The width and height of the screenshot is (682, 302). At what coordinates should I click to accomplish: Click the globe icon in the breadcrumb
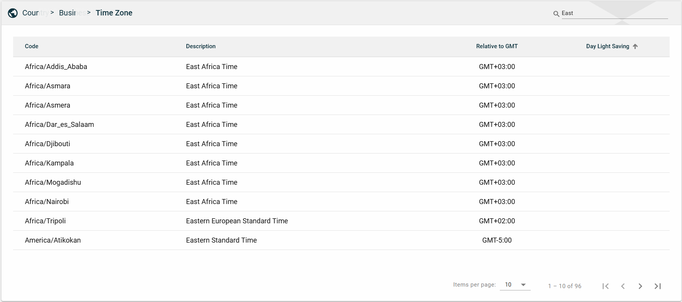coord(13,13)
